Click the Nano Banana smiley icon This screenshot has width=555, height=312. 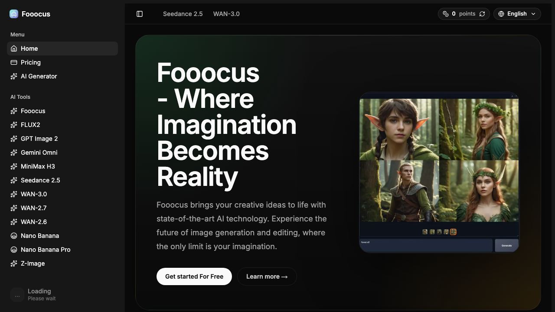point(14,236)
